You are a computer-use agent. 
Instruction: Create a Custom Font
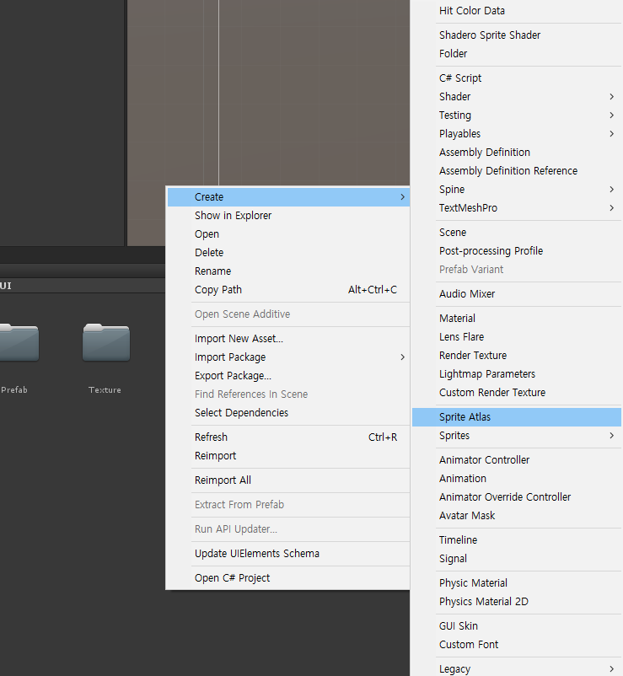coord(517,645)
